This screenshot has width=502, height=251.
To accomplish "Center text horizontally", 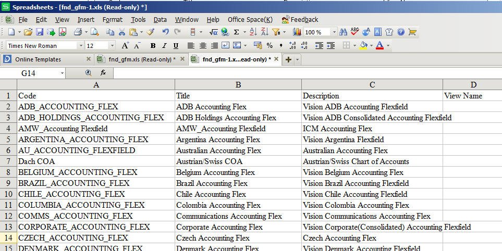I will (x=203, y=46).
